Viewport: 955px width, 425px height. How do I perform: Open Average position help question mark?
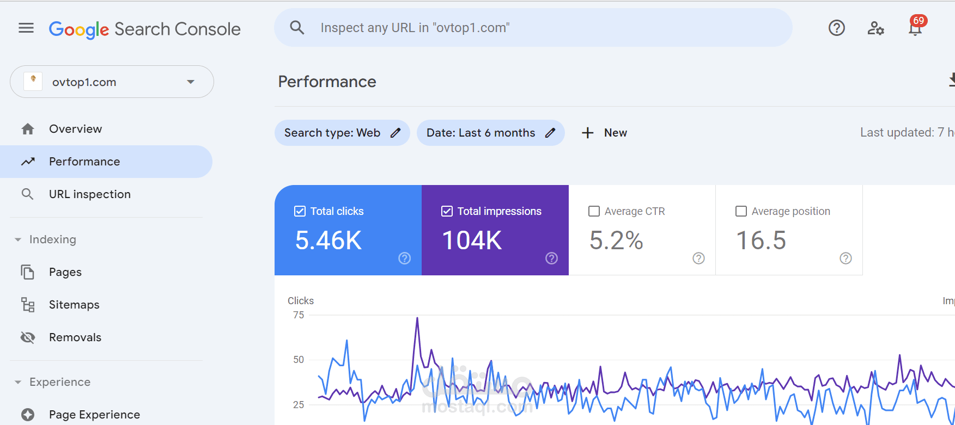tap(846, 258)
